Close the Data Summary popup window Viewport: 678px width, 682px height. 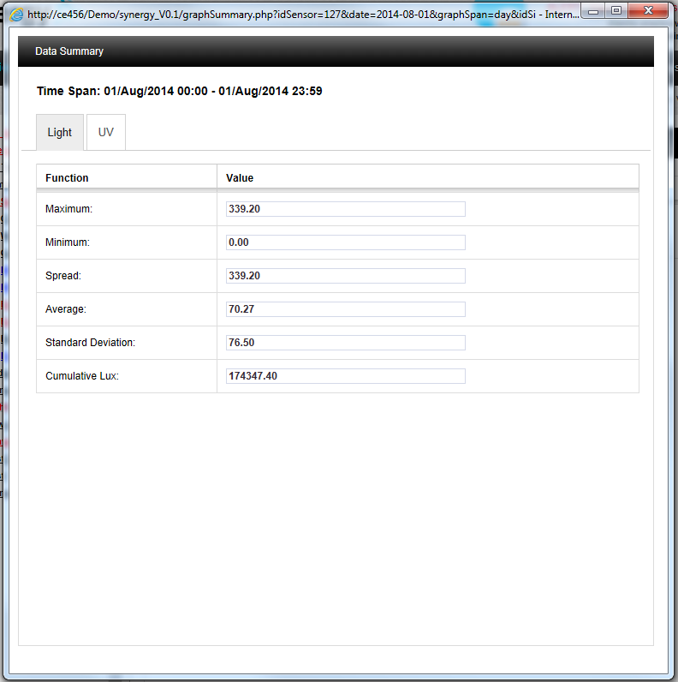point(649,10)
